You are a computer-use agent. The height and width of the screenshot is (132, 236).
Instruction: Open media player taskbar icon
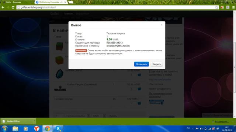click(26, 129)
